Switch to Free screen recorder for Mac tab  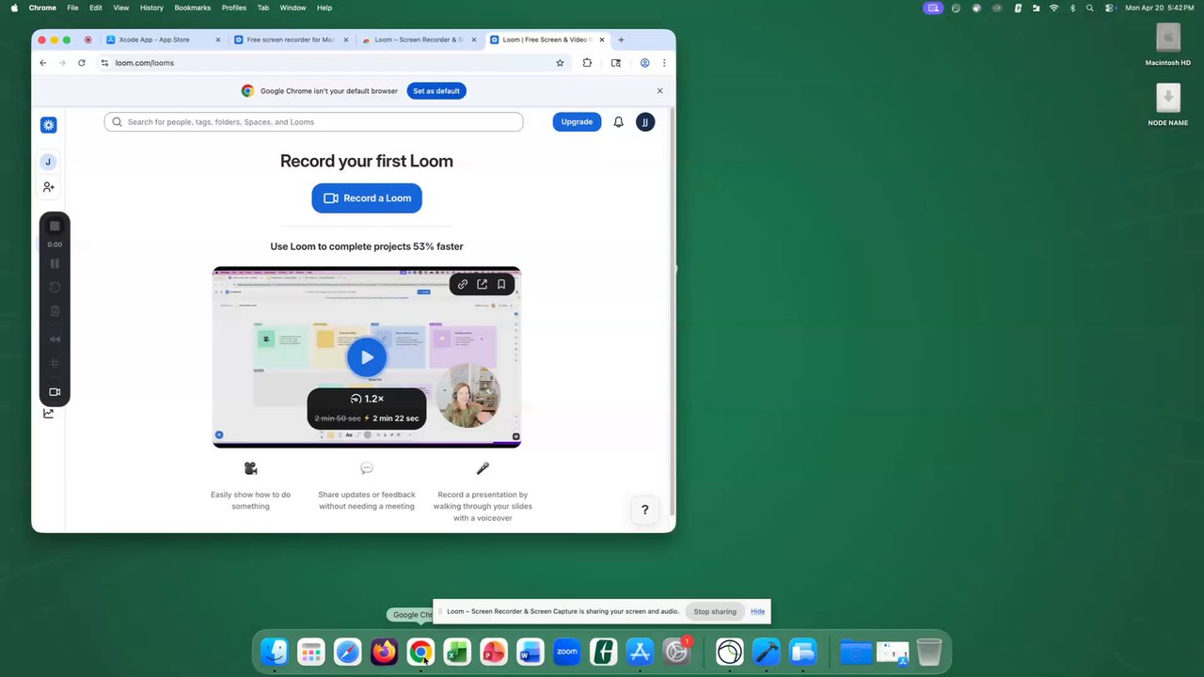(290, 39)
